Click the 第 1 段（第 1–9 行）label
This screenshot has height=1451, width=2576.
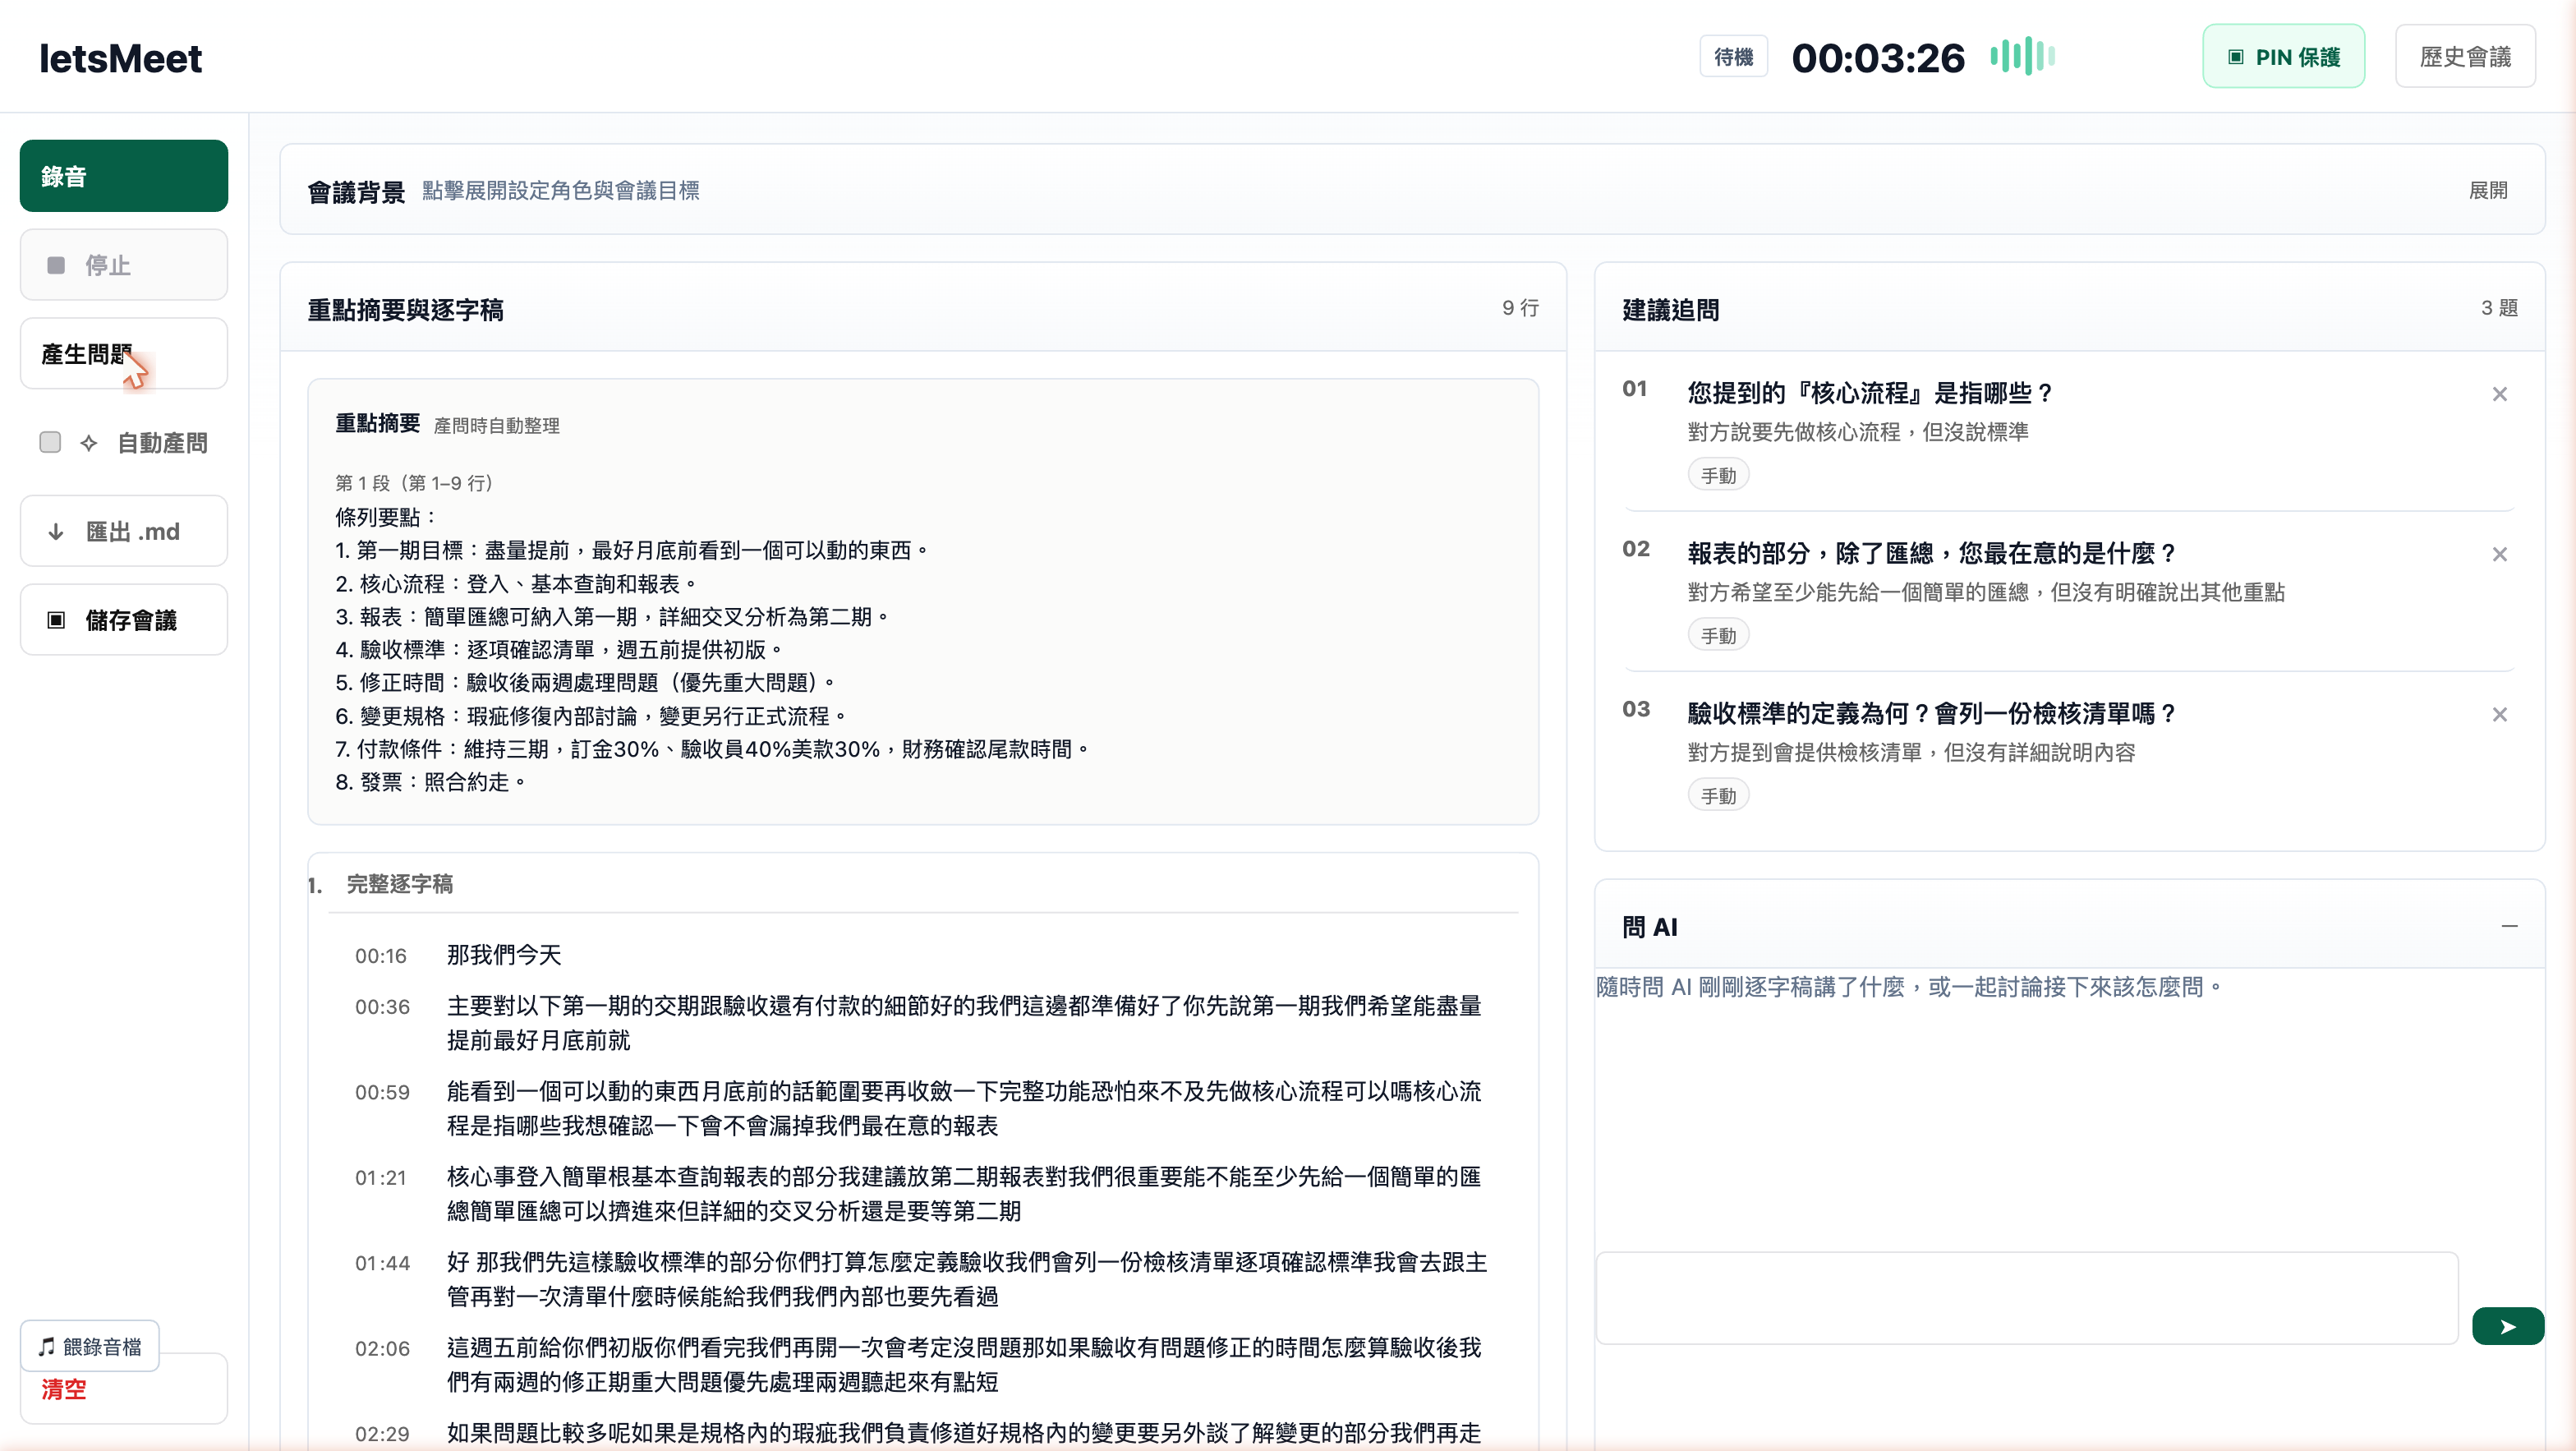414,483
